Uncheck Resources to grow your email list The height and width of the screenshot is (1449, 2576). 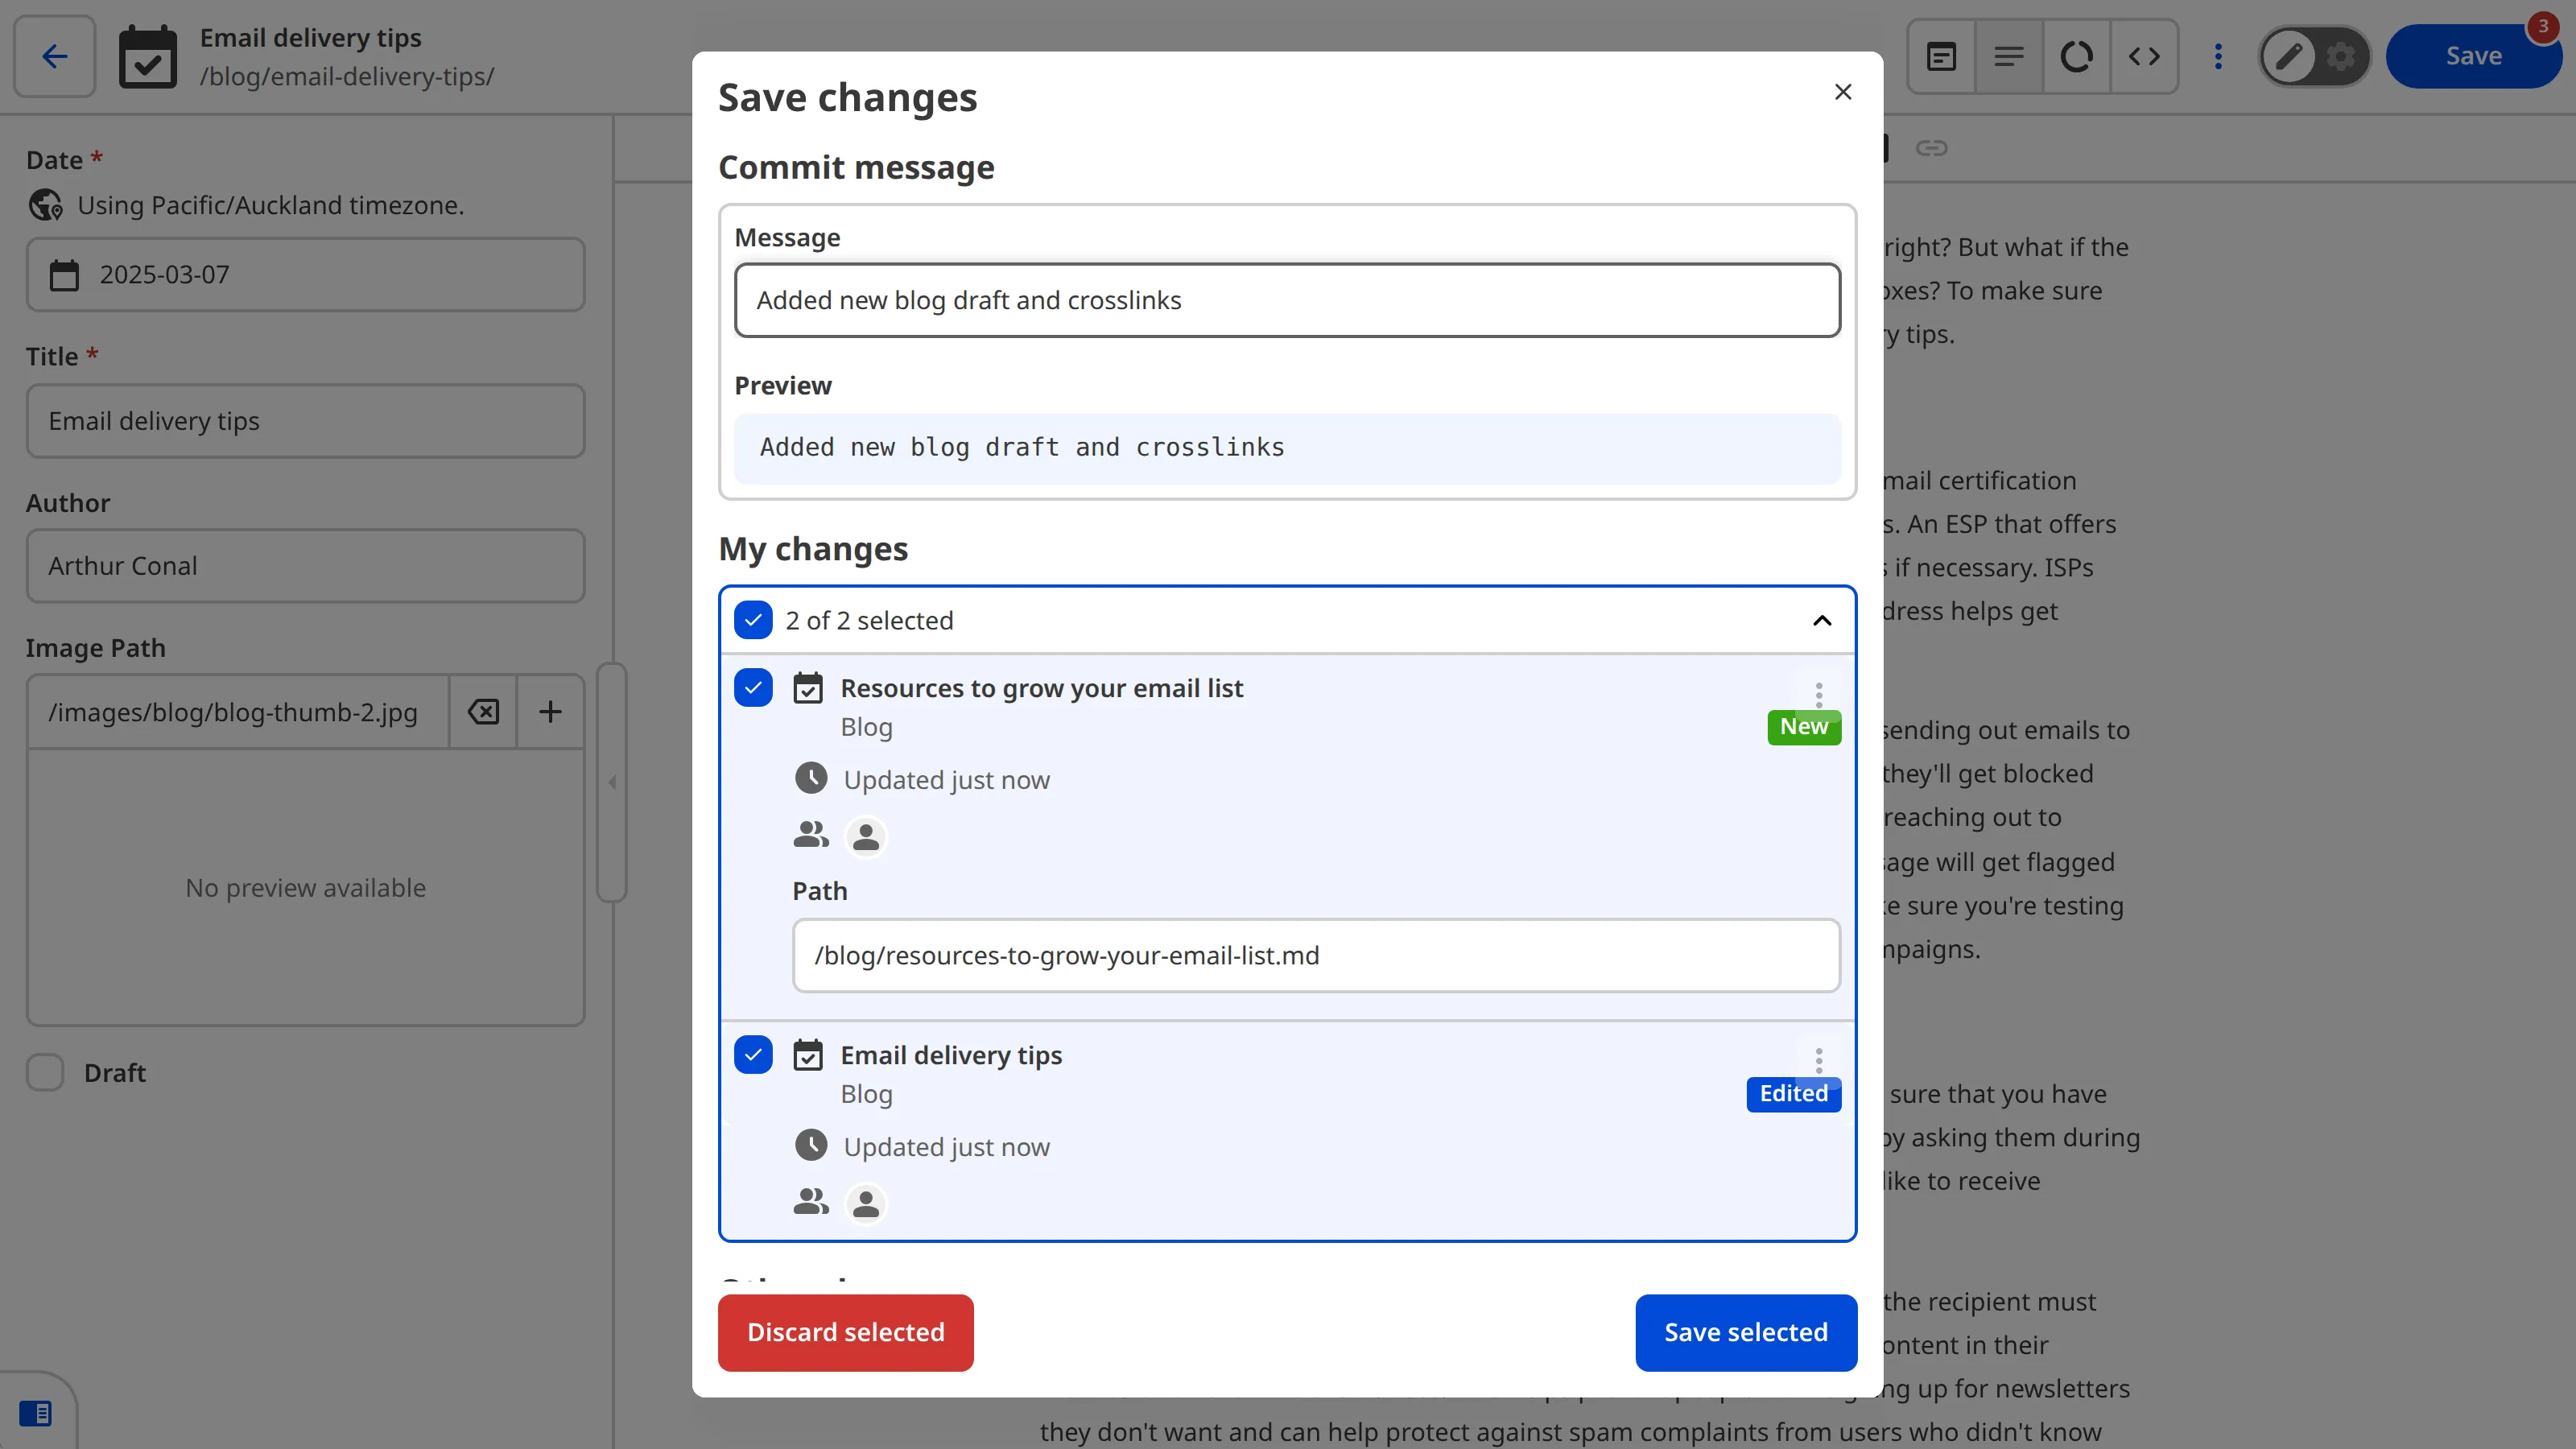pyautogui.click(x=753, y=688)
